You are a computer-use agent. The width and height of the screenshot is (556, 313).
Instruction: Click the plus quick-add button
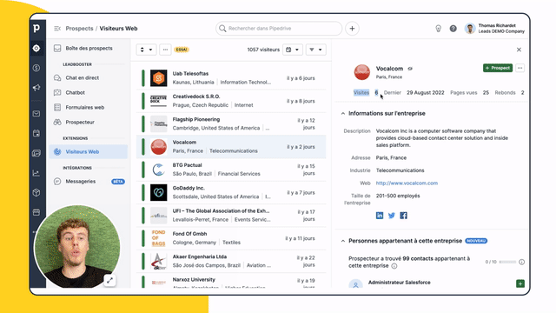(x=352, y=29)
